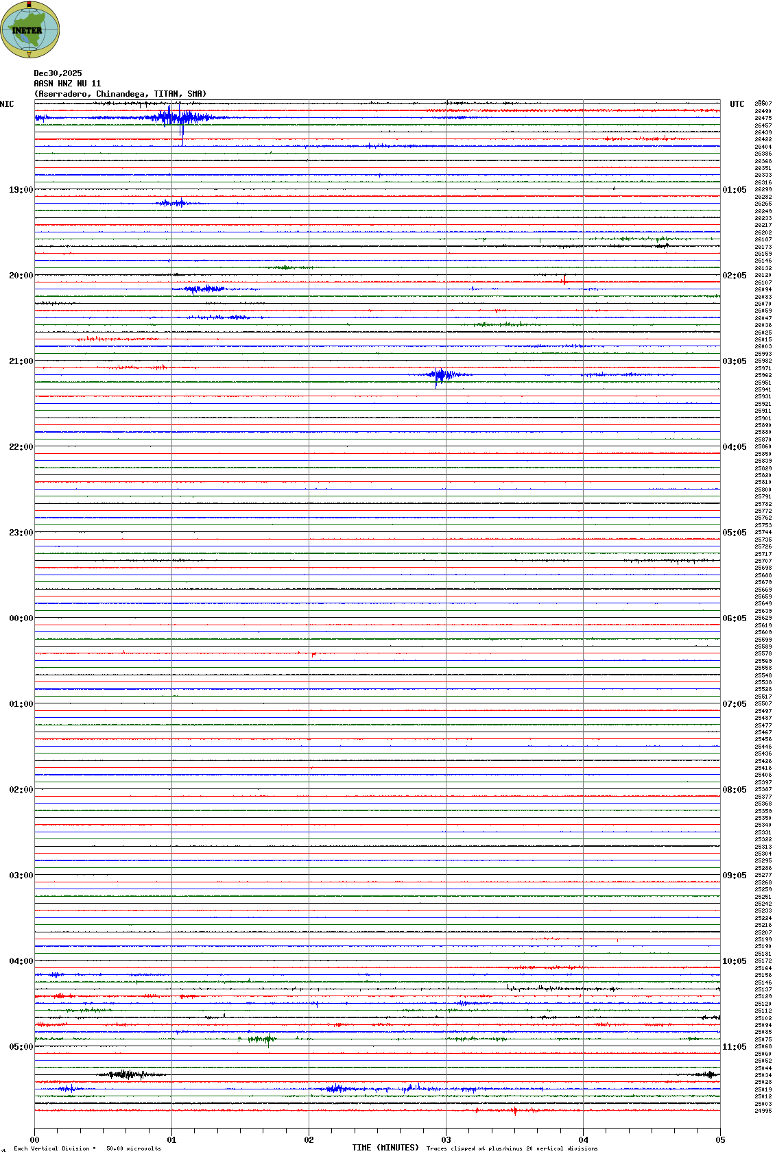Image resolution: width=775 pixels, height=1158 pixels.
Task: Click the 05 minute tick label on the axis
Action: [719, 1140]
